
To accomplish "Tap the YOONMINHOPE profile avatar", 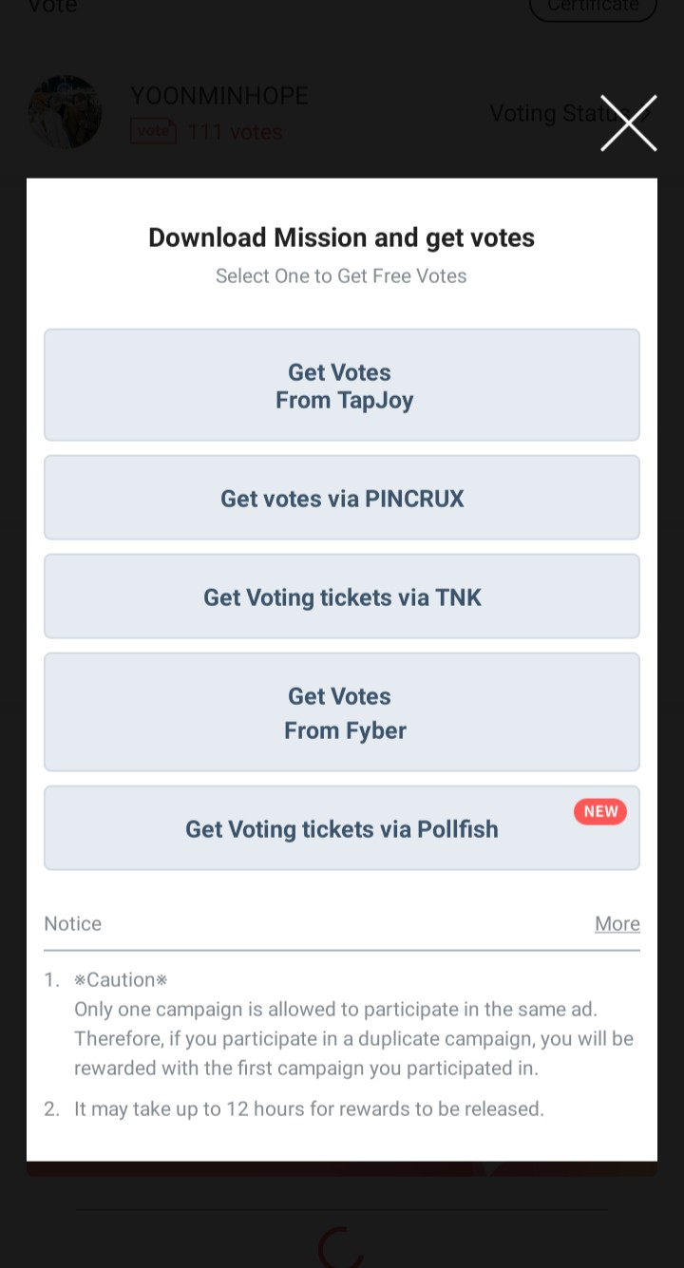I will 65,112.
